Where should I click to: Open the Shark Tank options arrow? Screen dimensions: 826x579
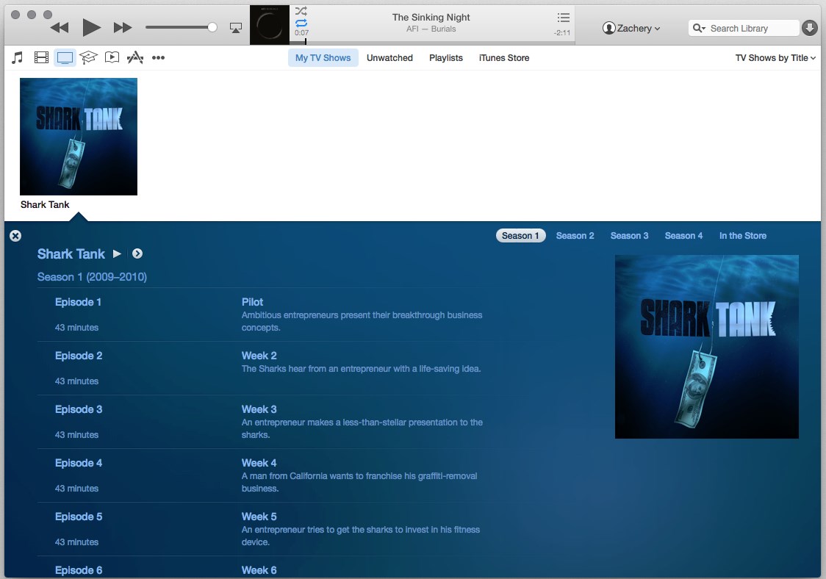pyautogui.click(x=137, y=254)
